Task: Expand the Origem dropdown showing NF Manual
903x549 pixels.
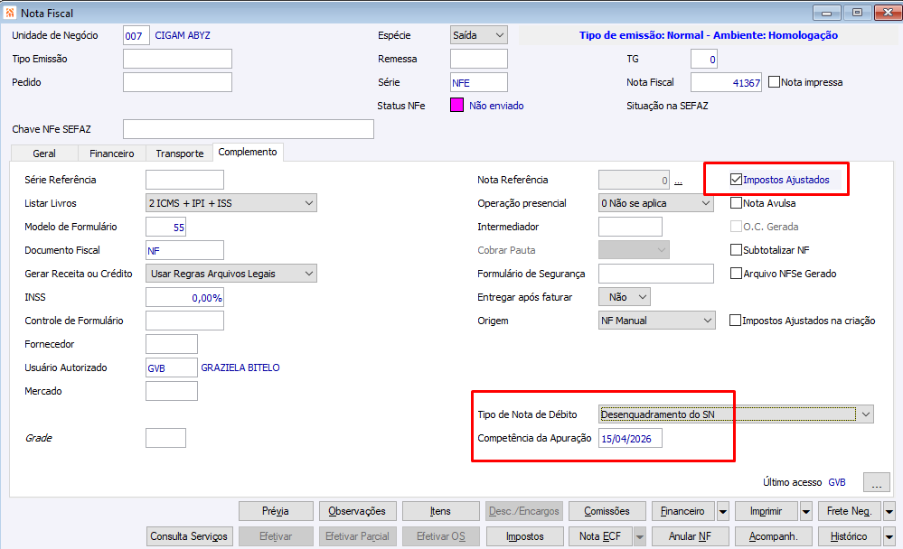Action: [x=657, y=321]
